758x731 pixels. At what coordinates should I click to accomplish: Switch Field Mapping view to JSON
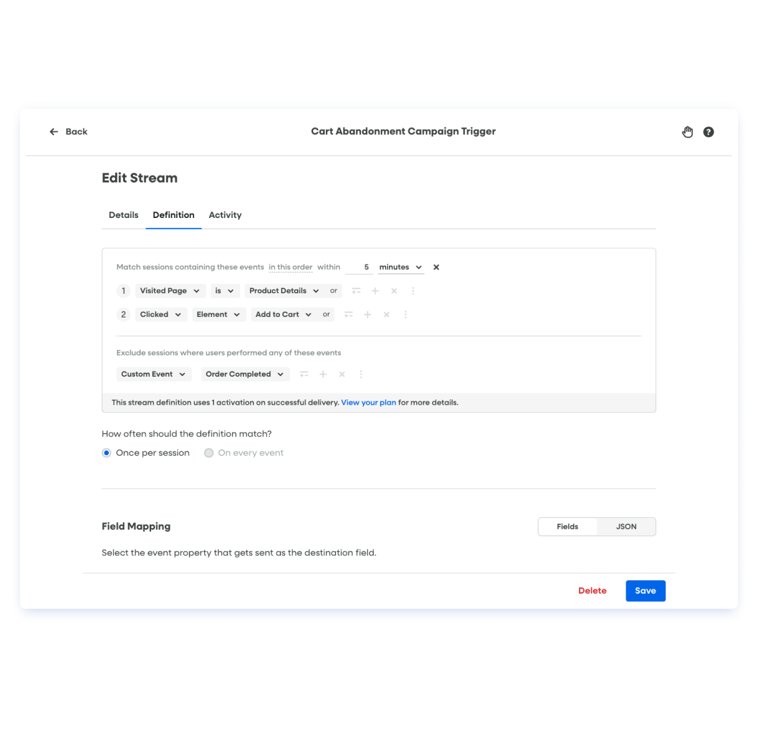(x=626, y=526)
